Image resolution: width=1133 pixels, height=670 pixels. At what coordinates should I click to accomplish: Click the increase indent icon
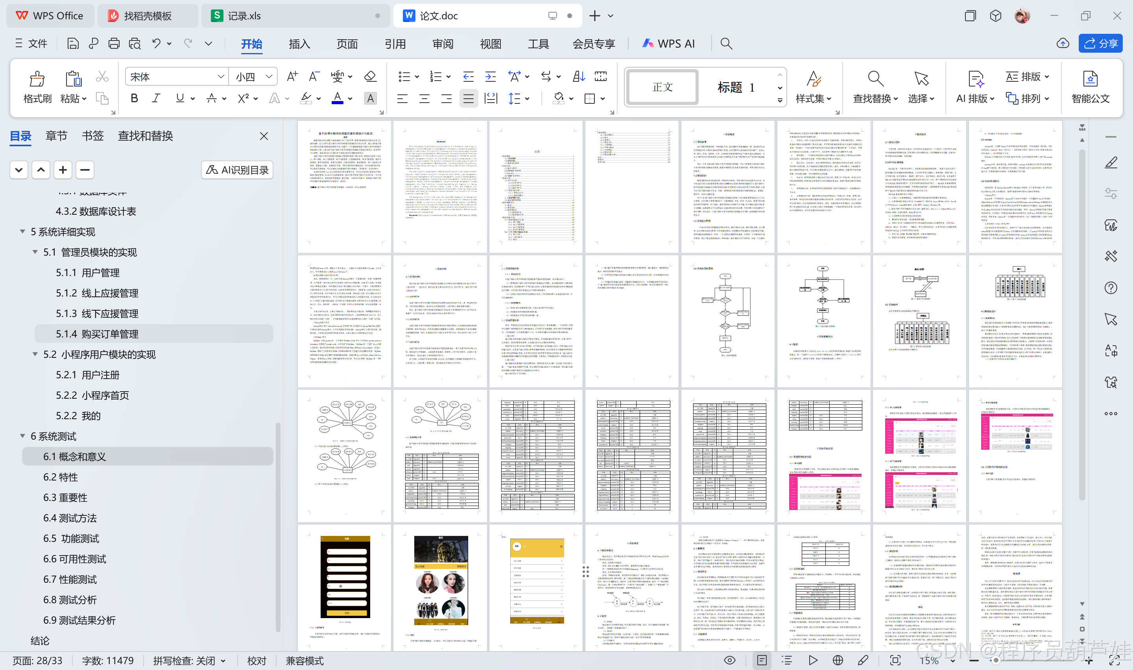click(x=491, y=77)
